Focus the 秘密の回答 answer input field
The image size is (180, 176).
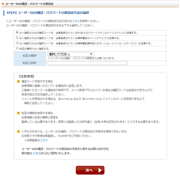(87, 63)
